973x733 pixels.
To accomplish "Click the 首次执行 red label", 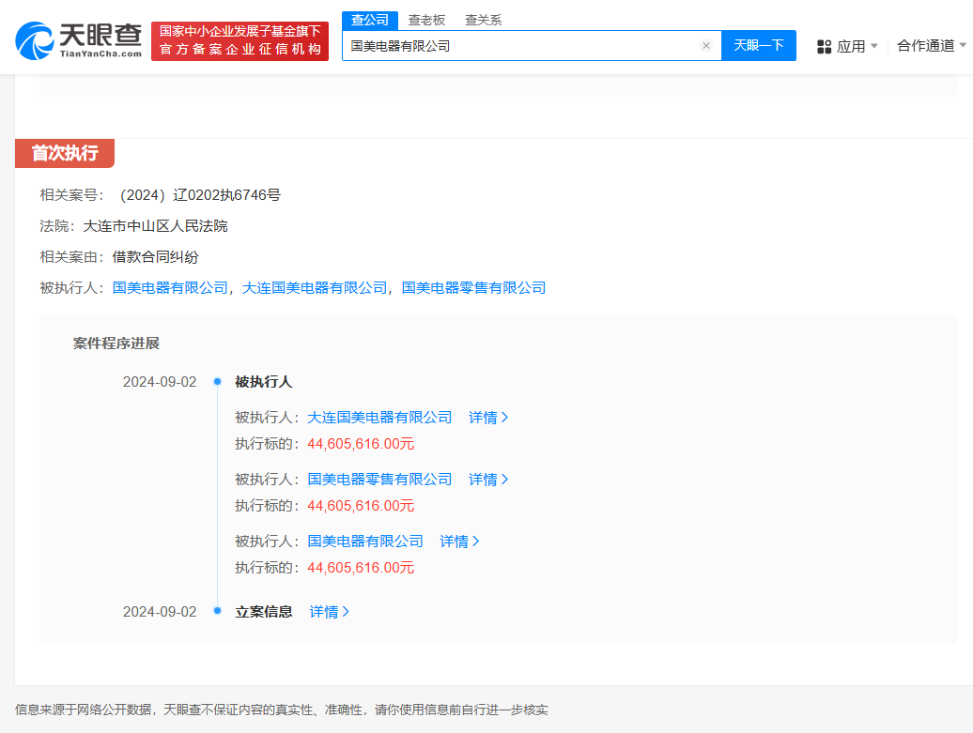I will [65, 153].
